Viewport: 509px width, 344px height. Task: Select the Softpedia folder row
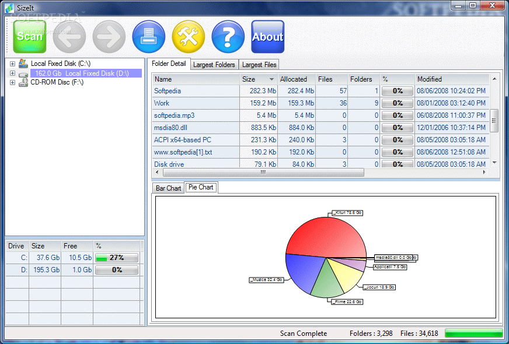click(x=320, y=91)
